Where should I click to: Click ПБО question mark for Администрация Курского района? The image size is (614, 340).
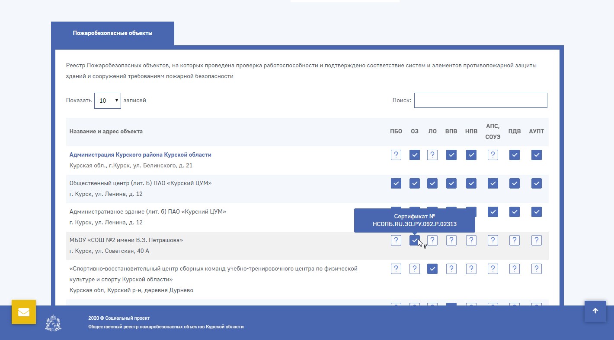coord(396,155)
